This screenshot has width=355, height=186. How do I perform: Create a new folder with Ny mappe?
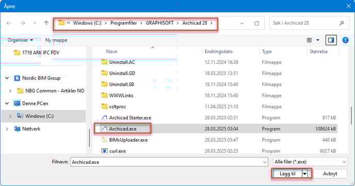click(x=56, y=40)
